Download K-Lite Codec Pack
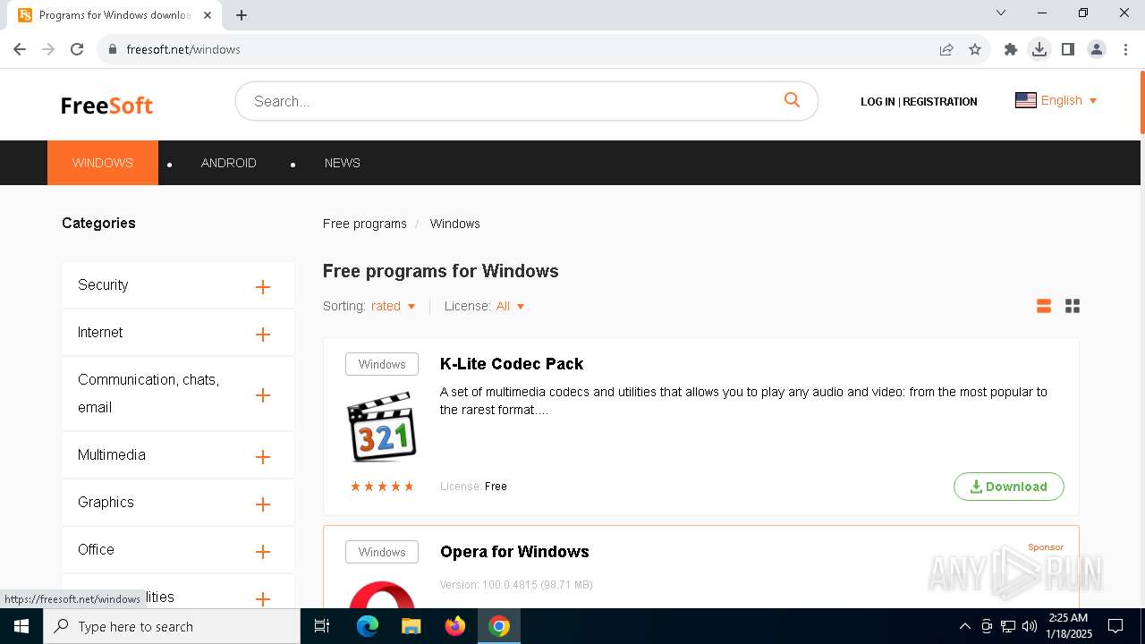 tap(1009, 487)
